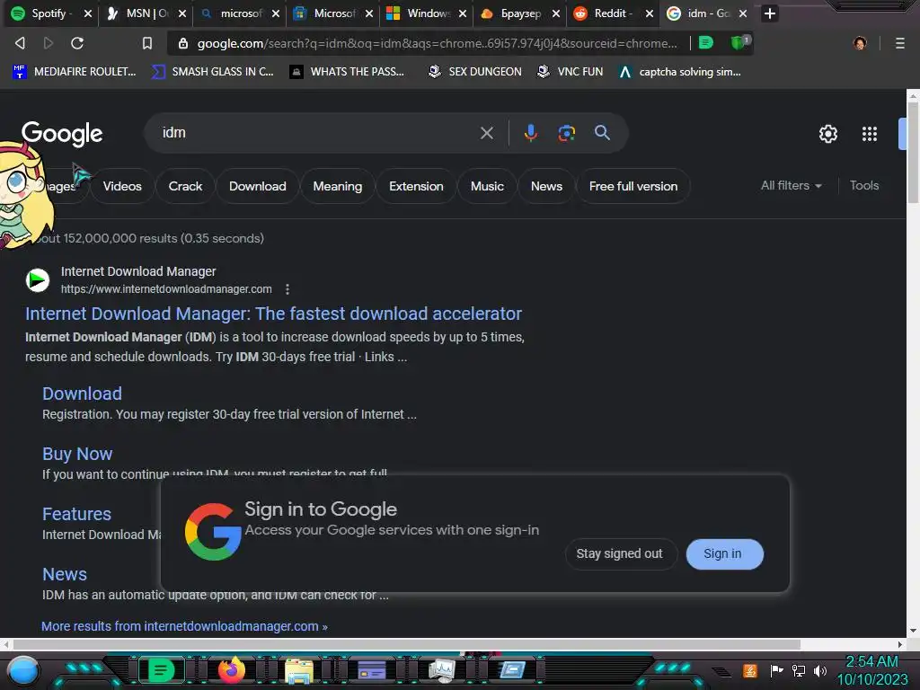Click the address bar URL
Image resolution: width=920 pixels, height=690 pixels.
click(437, 43)
